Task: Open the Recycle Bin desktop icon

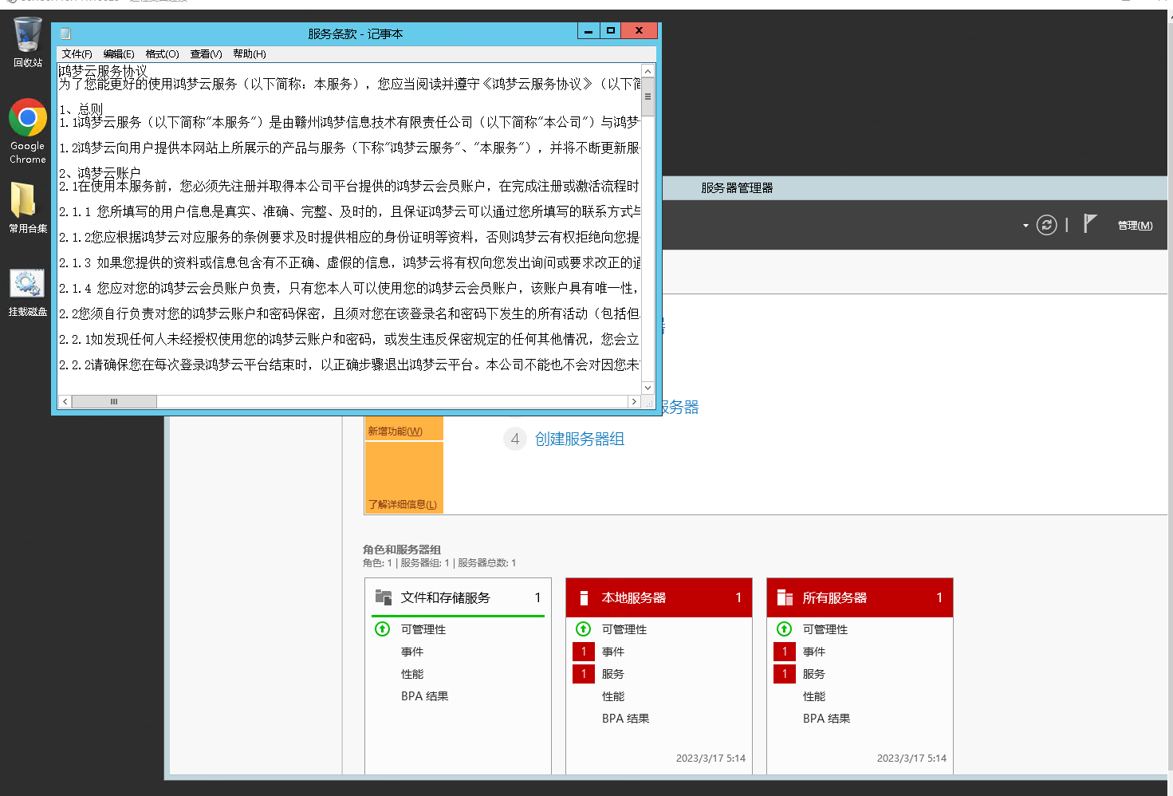Action: click(27, 41)
